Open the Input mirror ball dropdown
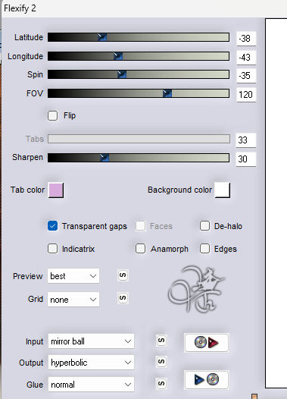The height and width of the screenshot is (399, 287). 91,341
